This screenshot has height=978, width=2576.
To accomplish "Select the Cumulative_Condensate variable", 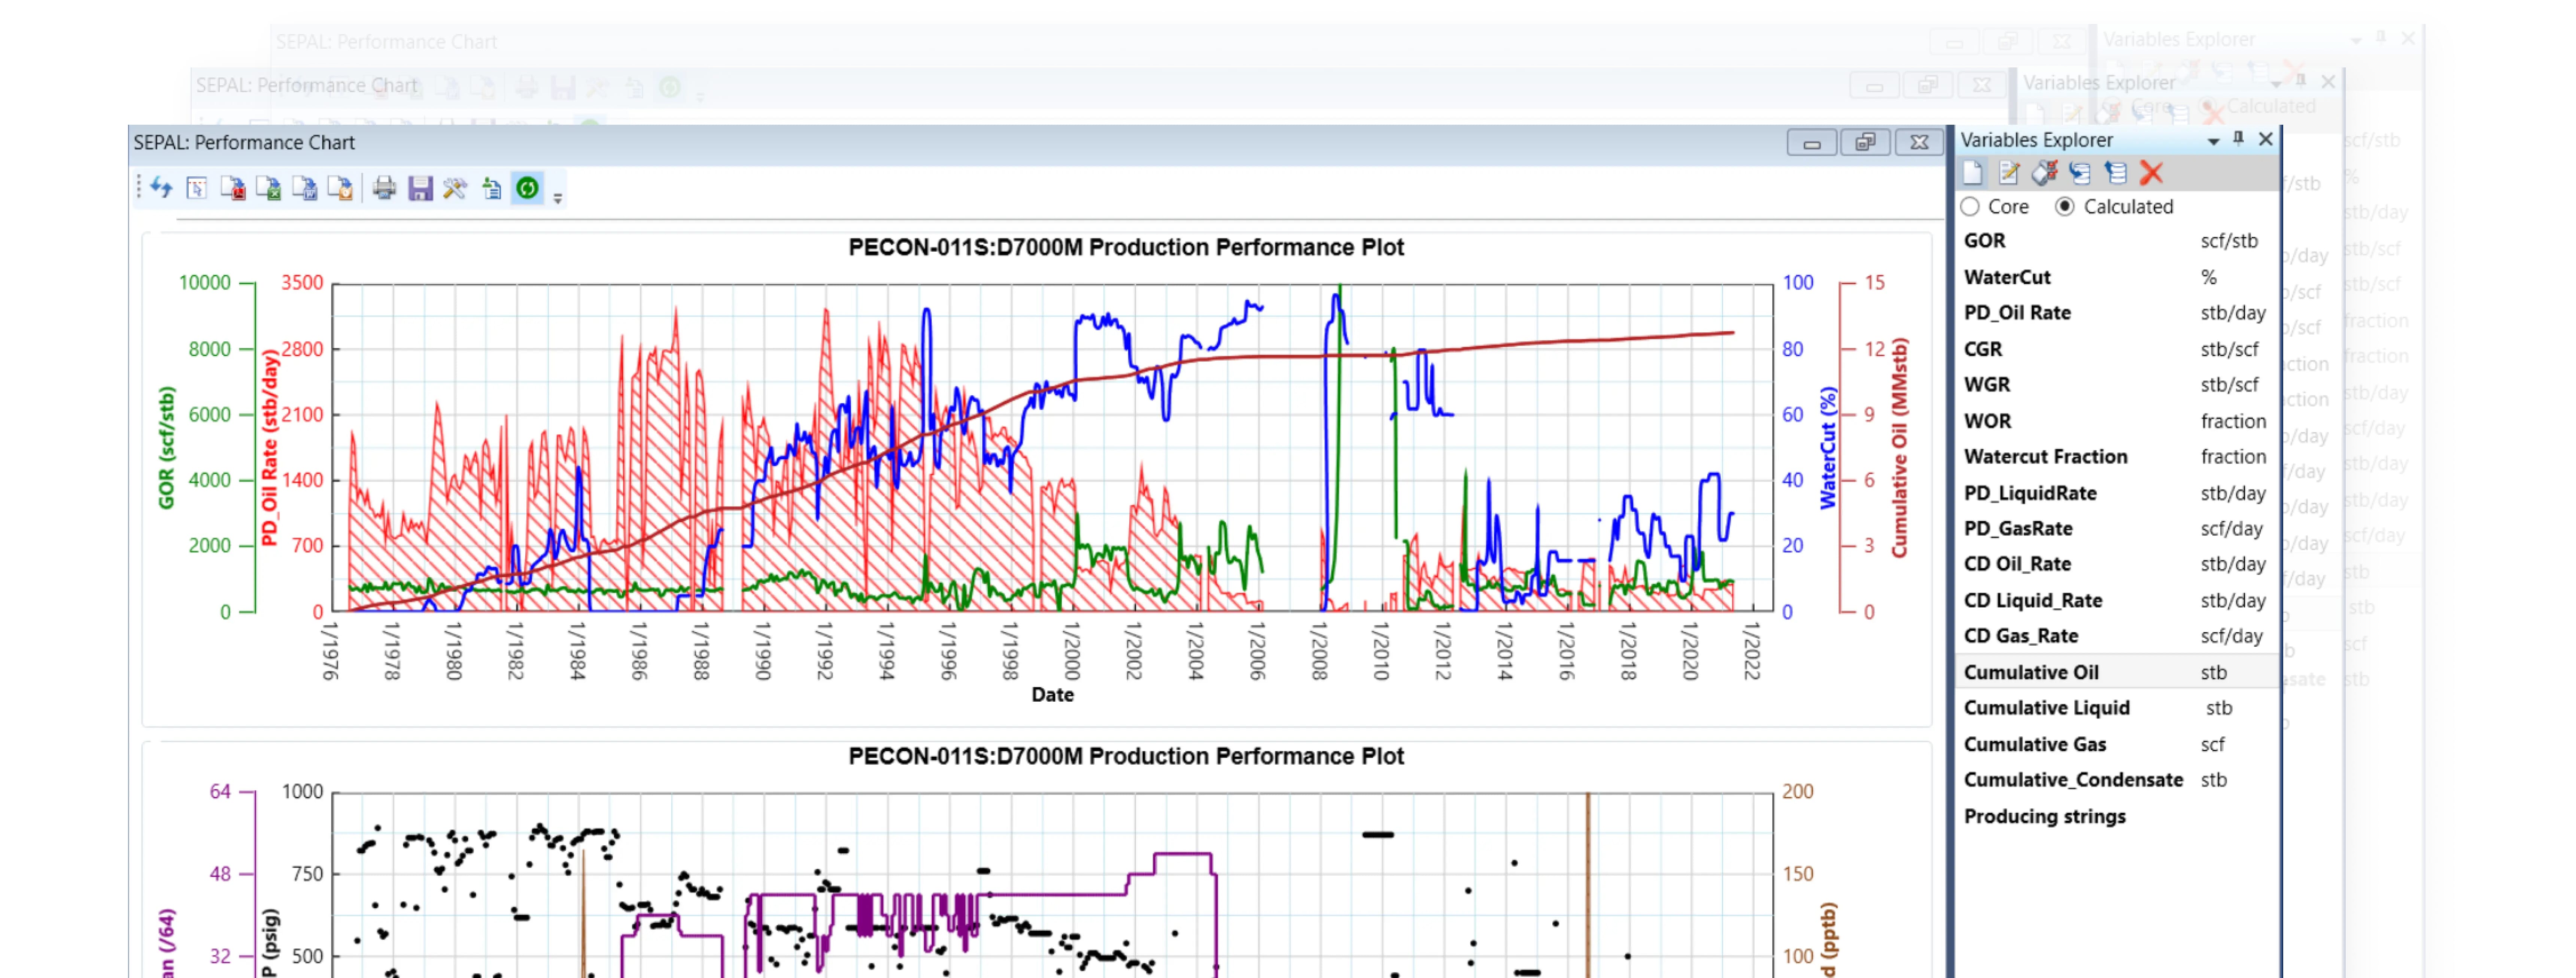I will click(x=2117, y=780).
